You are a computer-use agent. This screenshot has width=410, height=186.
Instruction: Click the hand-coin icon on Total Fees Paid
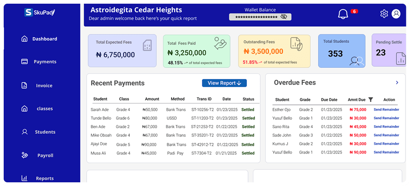[220, 43]
